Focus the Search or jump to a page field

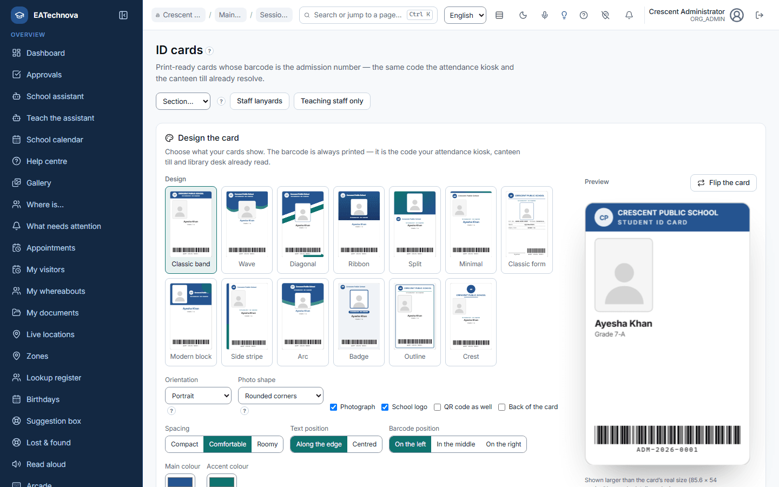coord(368,15)
